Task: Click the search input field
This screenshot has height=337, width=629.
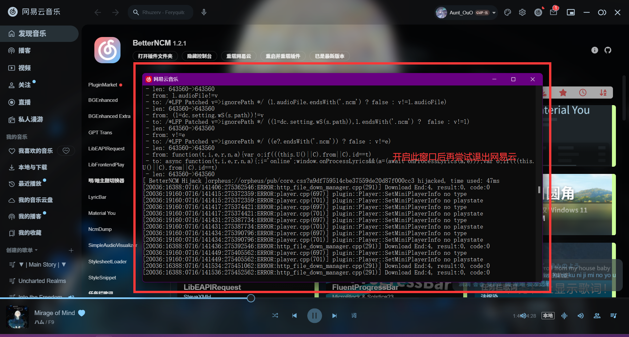Action: click(163, 12)
